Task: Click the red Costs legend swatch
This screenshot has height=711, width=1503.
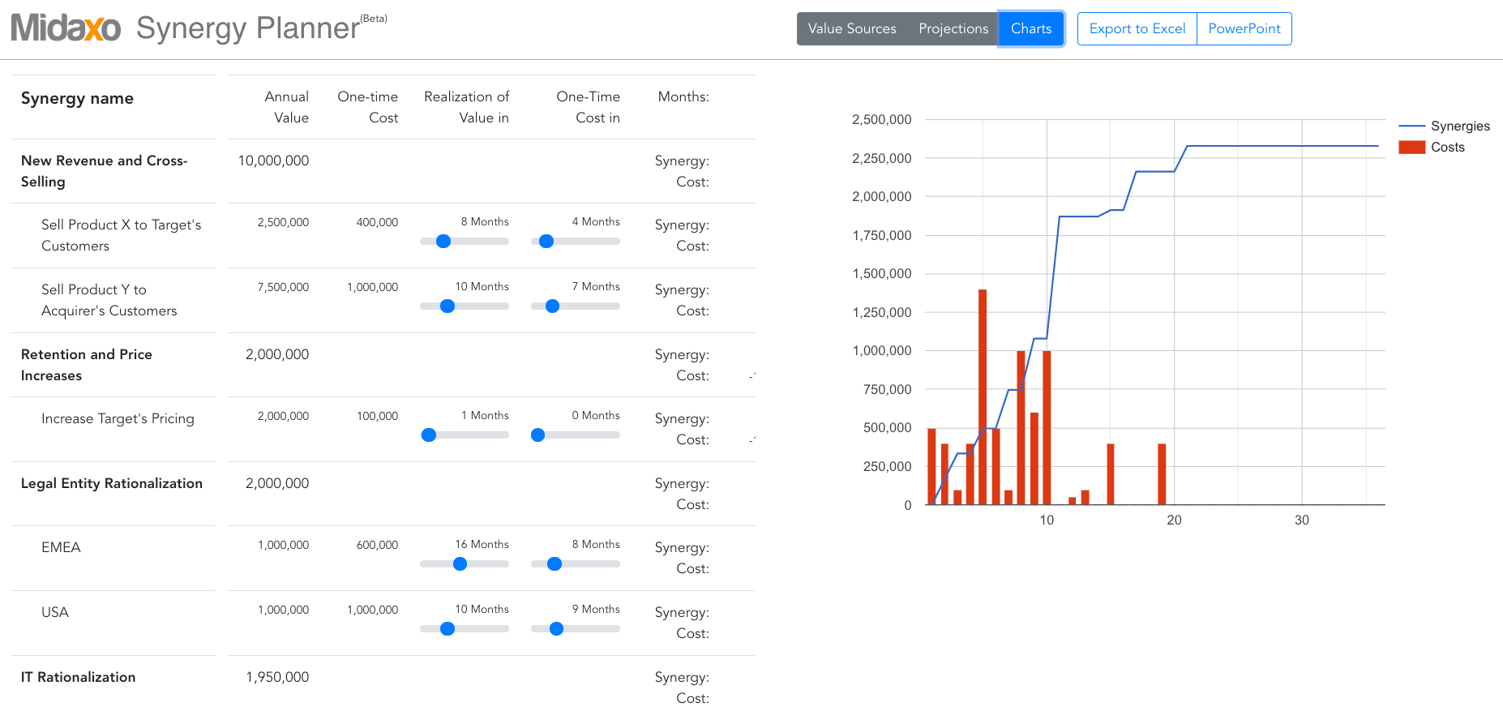Action: pos(1411,148)
